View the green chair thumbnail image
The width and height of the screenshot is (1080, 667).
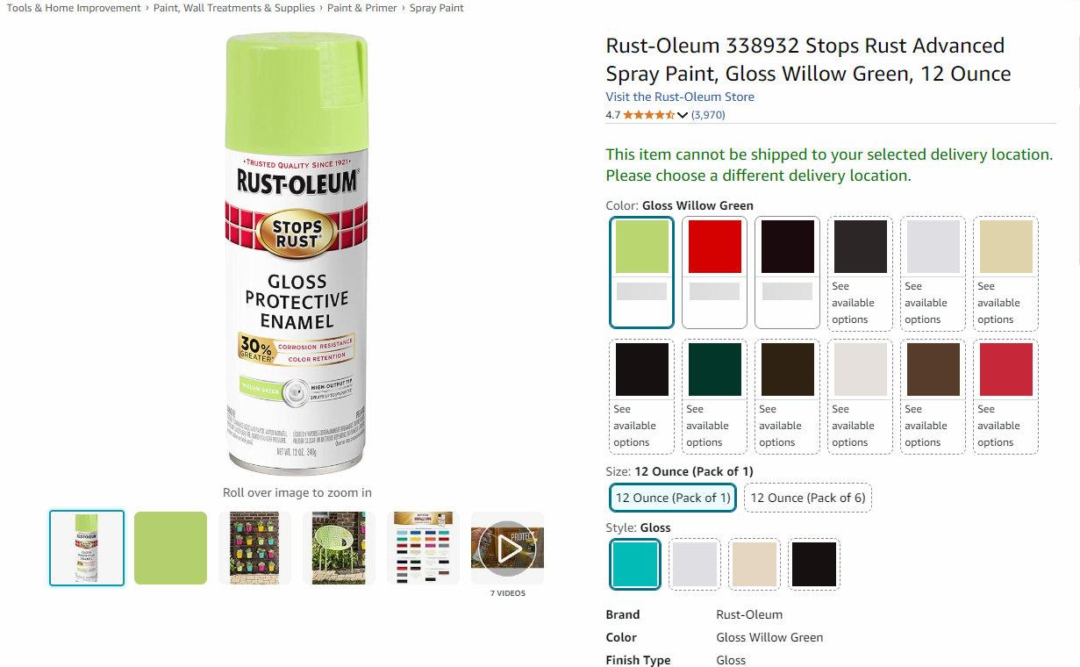tap(339, 548)
